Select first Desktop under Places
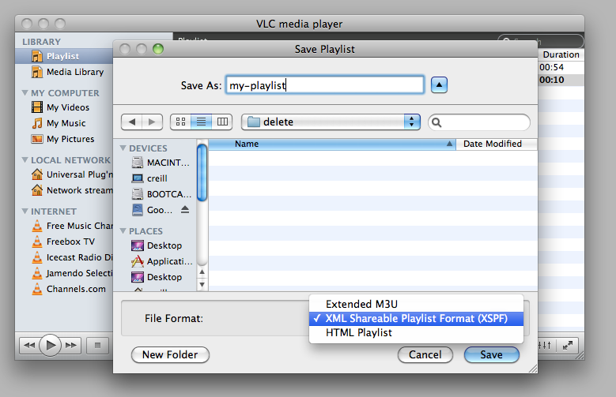Viewport: 616px width, 397px height. (x=157, y=245)
